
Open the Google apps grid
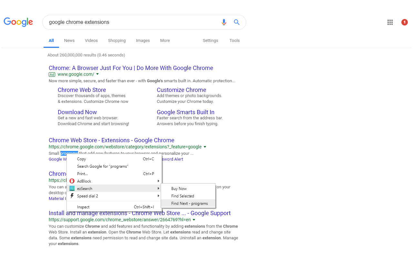click(390, 22)
